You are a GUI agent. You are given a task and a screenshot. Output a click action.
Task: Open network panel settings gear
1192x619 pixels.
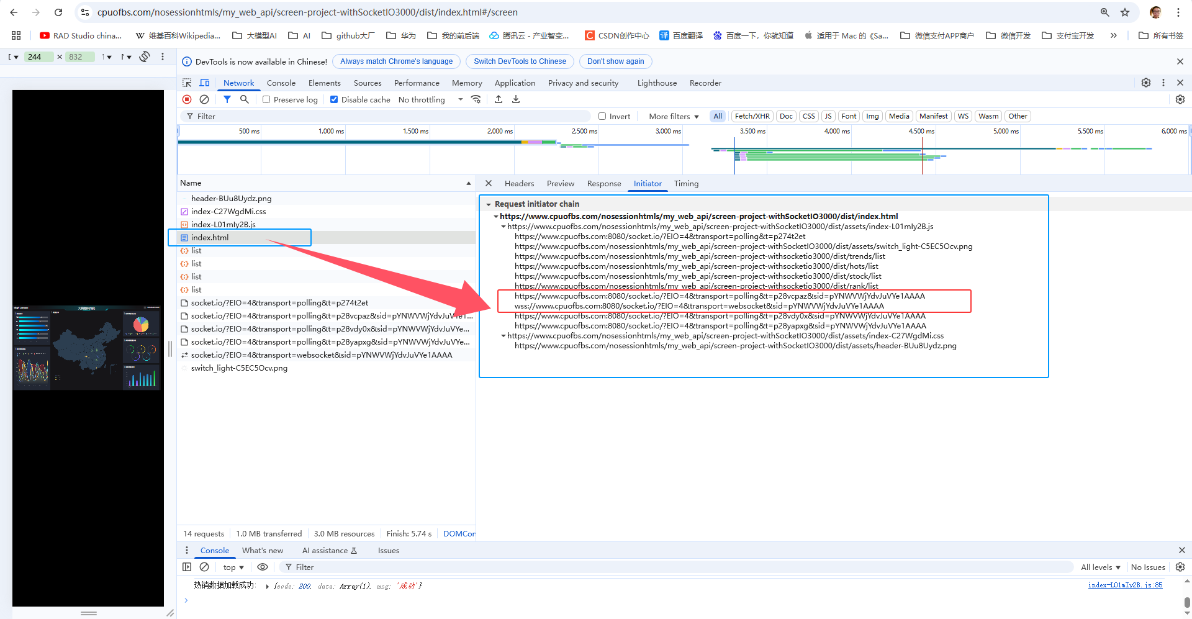[x=1180, y=99]
